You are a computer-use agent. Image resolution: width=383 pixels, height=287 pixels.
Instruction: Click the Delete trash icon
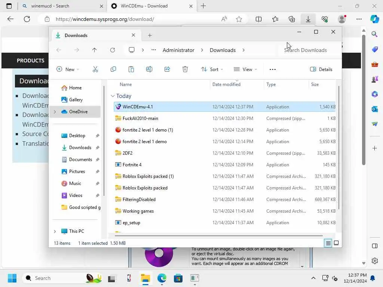coord(185,69)
